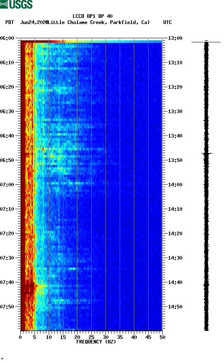Image resolution: width=224 pixels, height=363 pixels.
Task: Click the '14:20' UTC time label
Action: pos(175,234)
